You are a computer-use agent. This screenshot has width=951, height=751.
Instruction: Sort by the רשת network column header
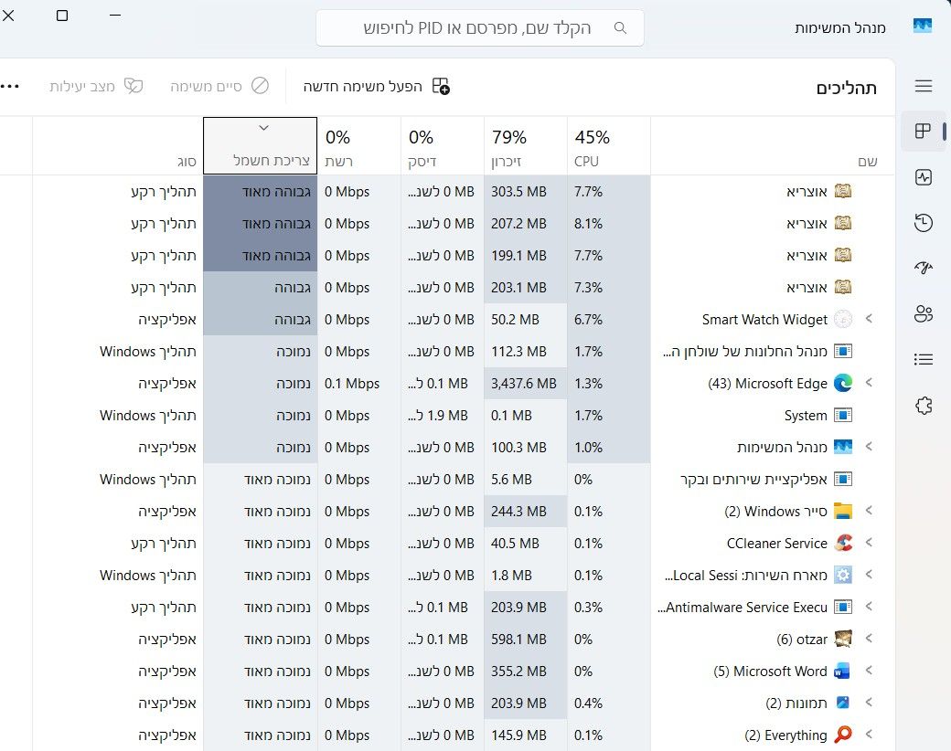(359, 146)
